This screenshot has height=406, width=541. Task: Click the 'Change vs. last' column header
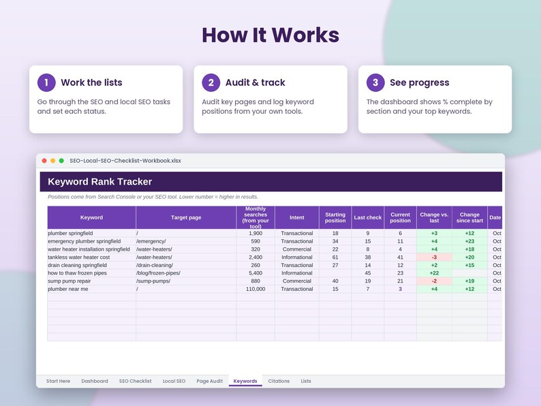pyautogui.click(x=434, y=217)
